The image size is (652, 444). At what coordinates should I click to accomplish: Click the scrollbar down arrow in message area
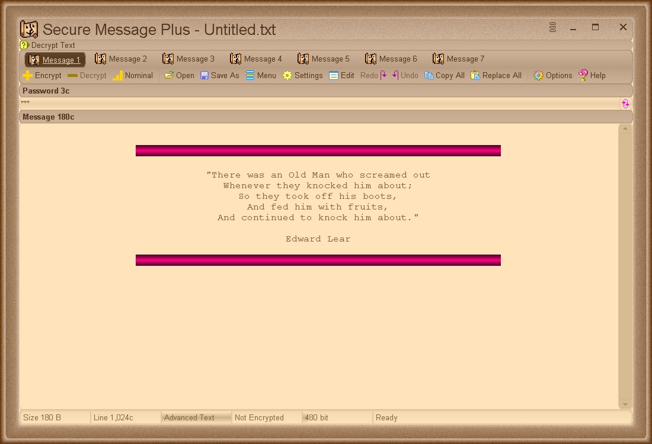click(625, 404)
